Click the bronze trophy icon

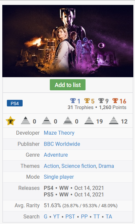tap(115, 101)
